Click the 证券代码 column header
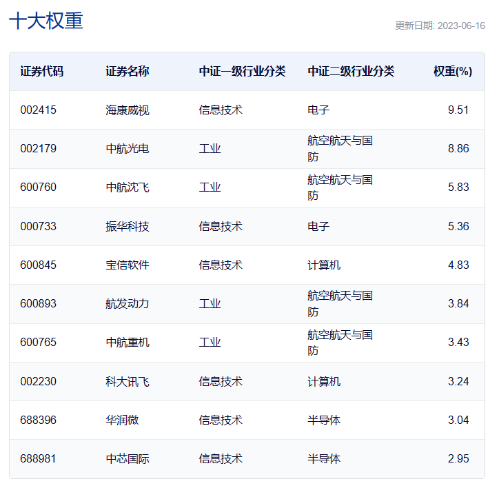This screenshot has height=488, width=499. click(x=41, y=71)
